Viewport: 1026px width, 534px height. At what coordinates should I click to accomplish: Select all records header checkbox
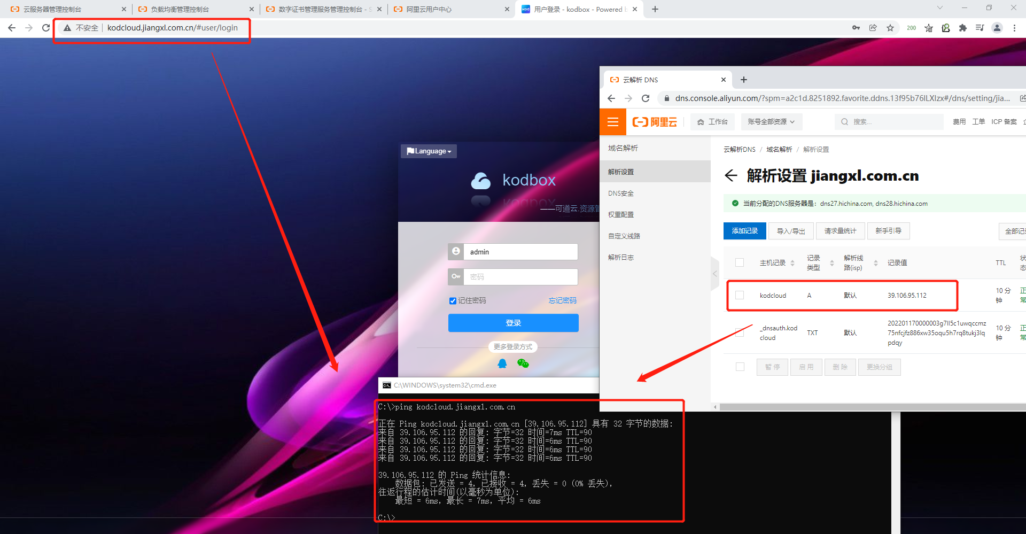(x=740, y=262)
